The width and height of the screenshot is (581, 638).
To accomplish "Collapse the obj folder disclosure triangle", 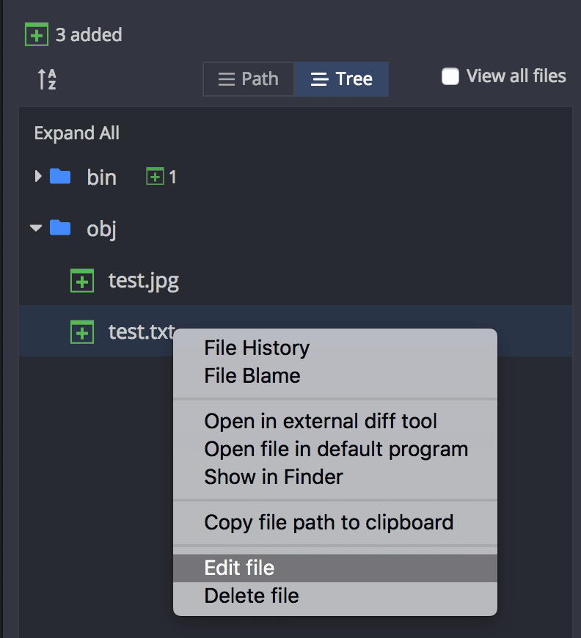I will 36,228.
